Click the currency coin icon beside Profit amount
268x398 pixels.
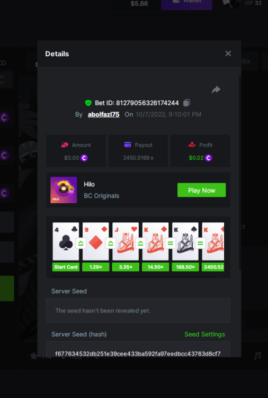209,158
